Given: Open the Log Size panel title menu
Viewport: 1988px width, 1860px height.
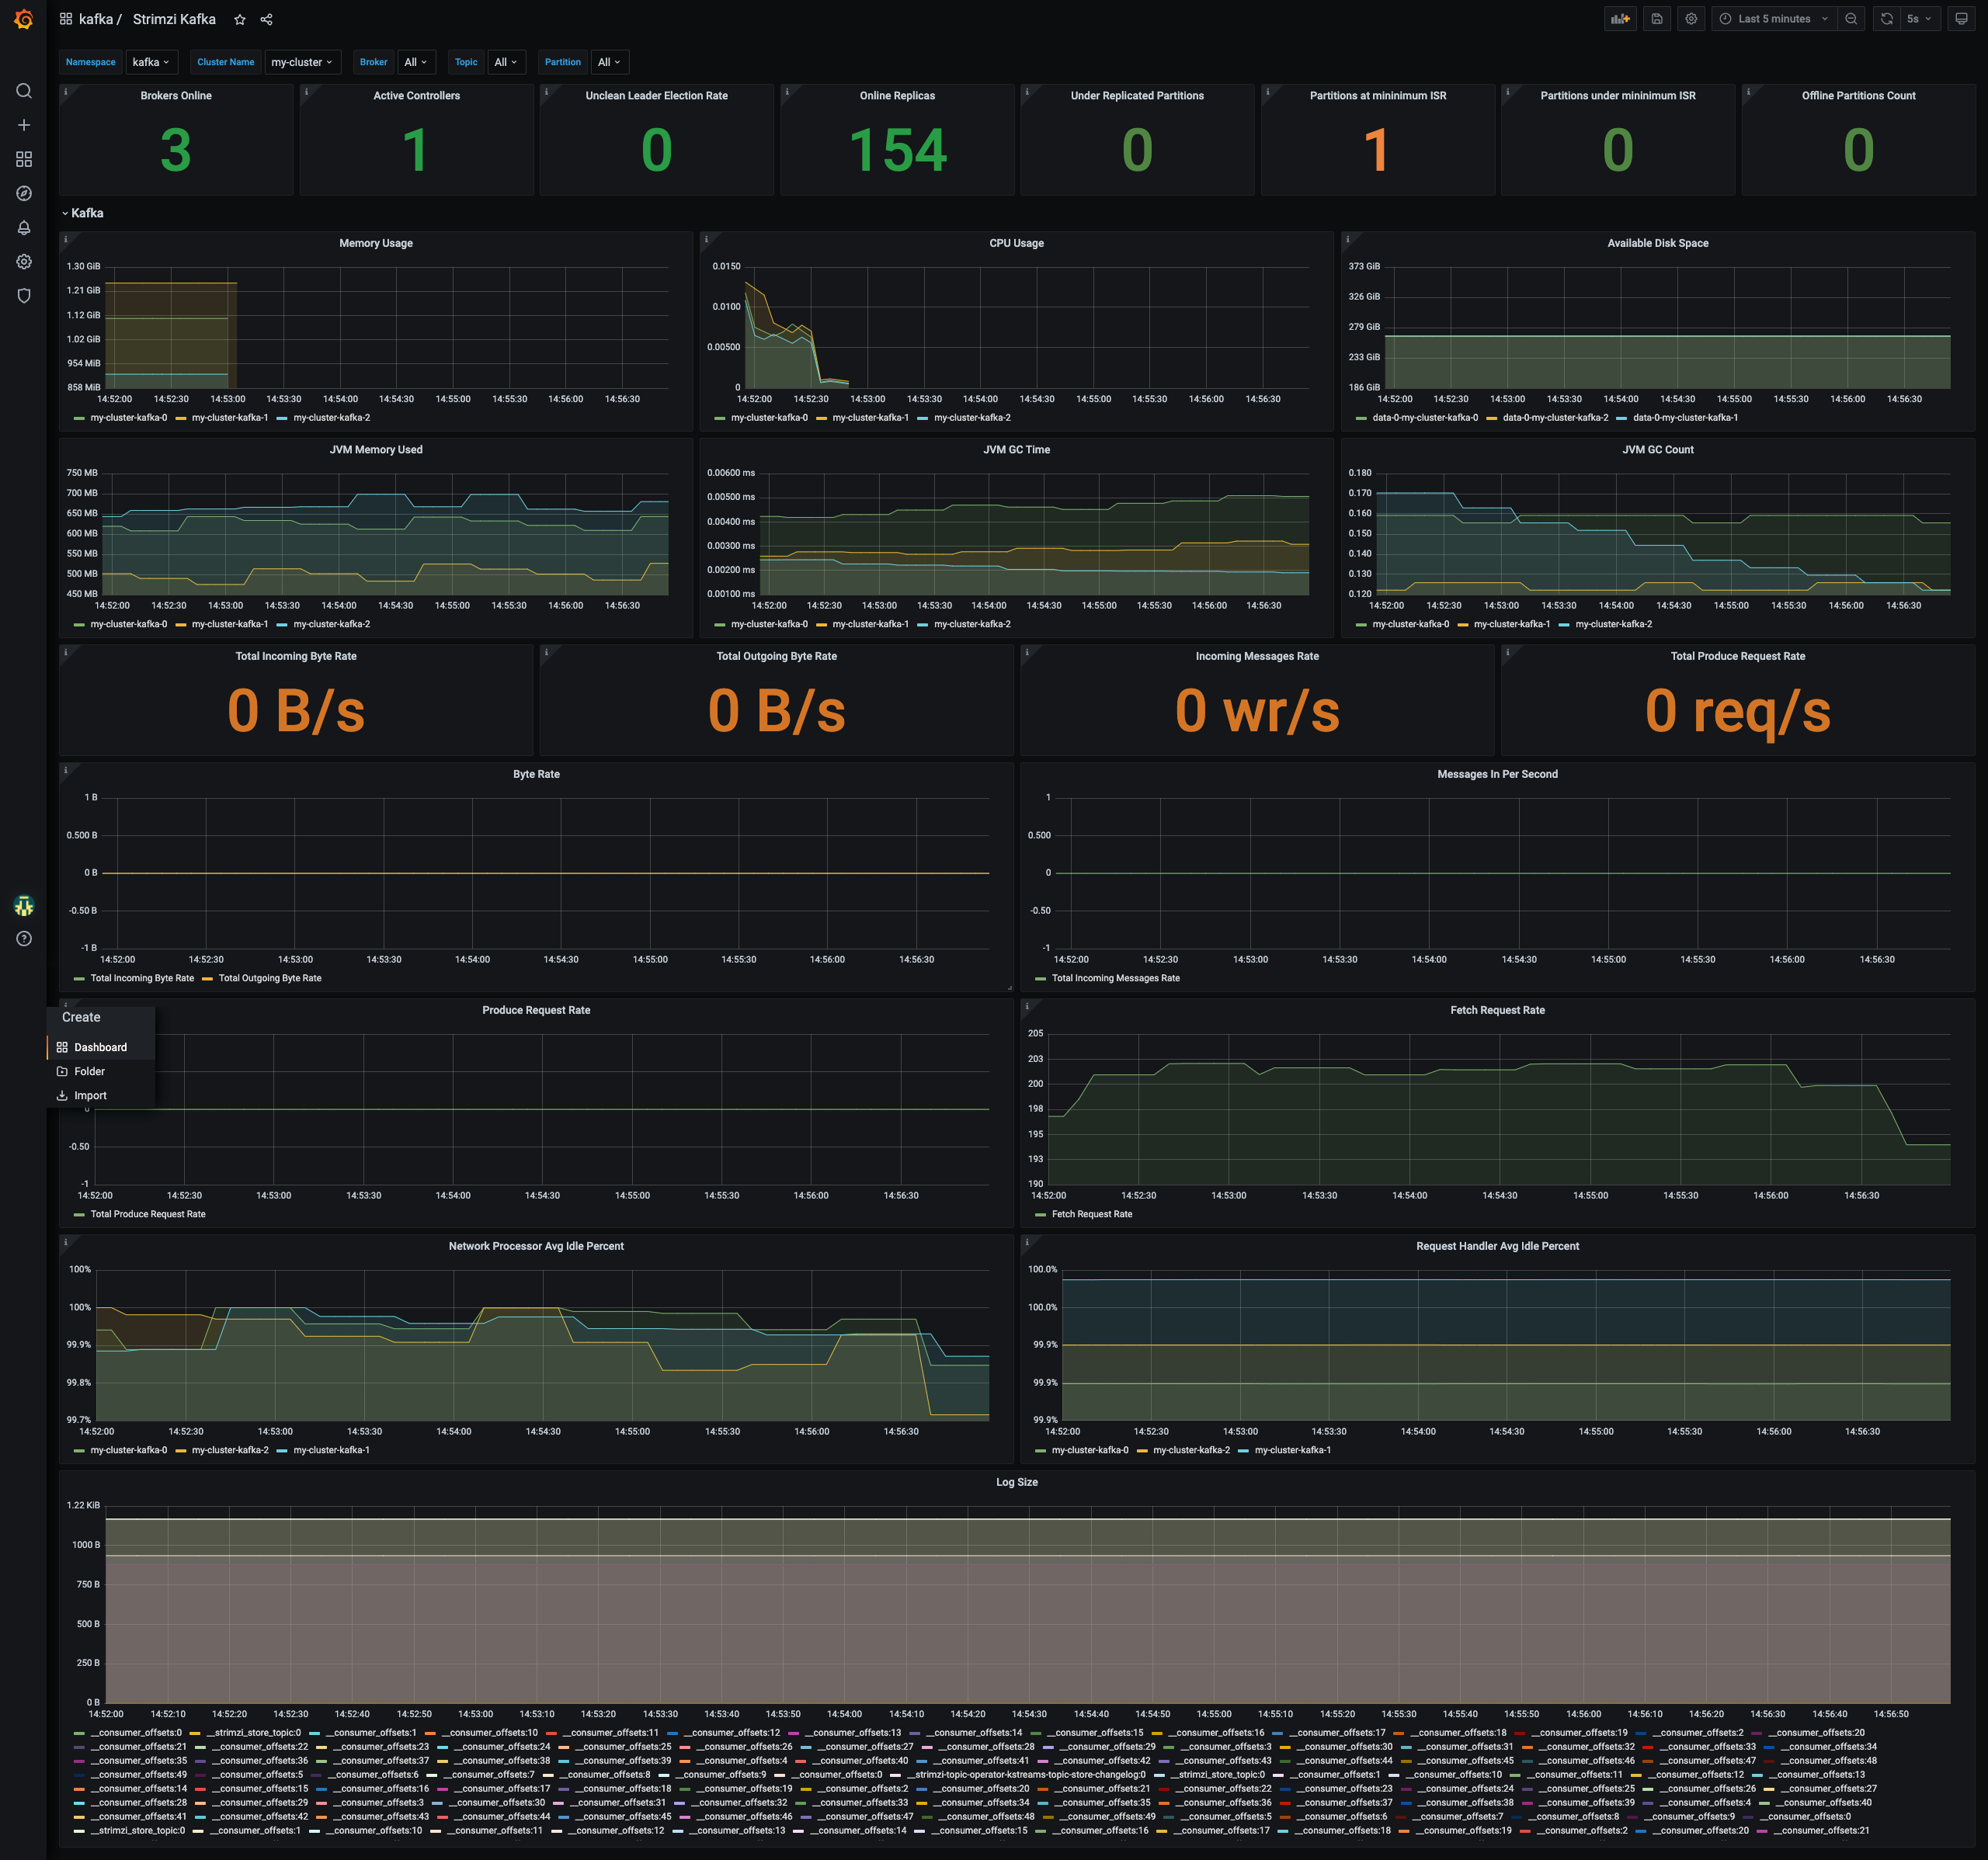Looking at the screenshot, I should coord(1016,1481).
